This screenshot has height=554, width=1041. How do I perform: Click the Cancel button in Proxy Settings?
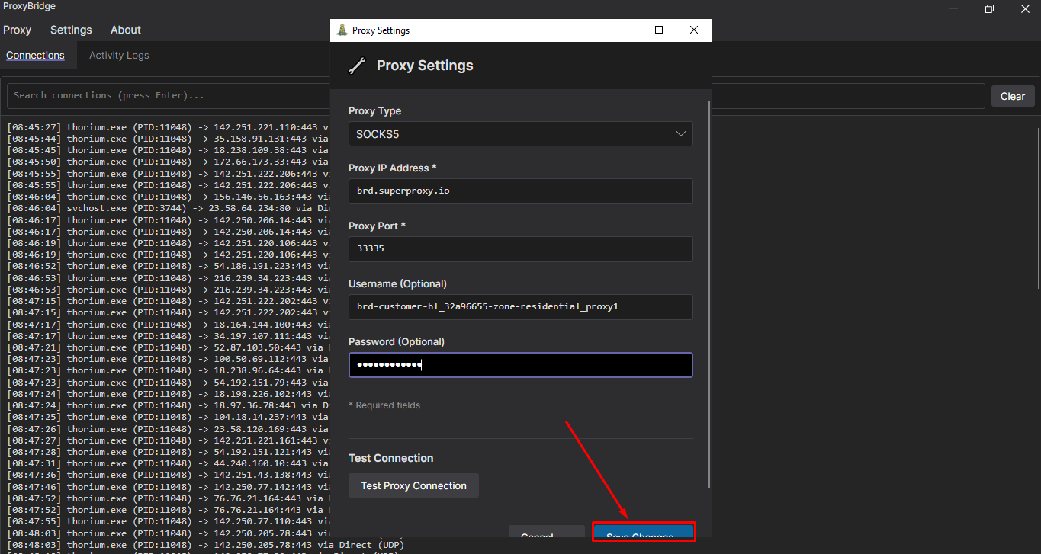547,532
